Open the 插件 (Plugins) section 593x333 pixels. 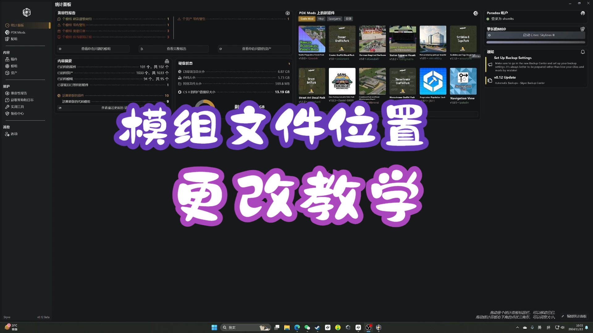click(14, 59)
